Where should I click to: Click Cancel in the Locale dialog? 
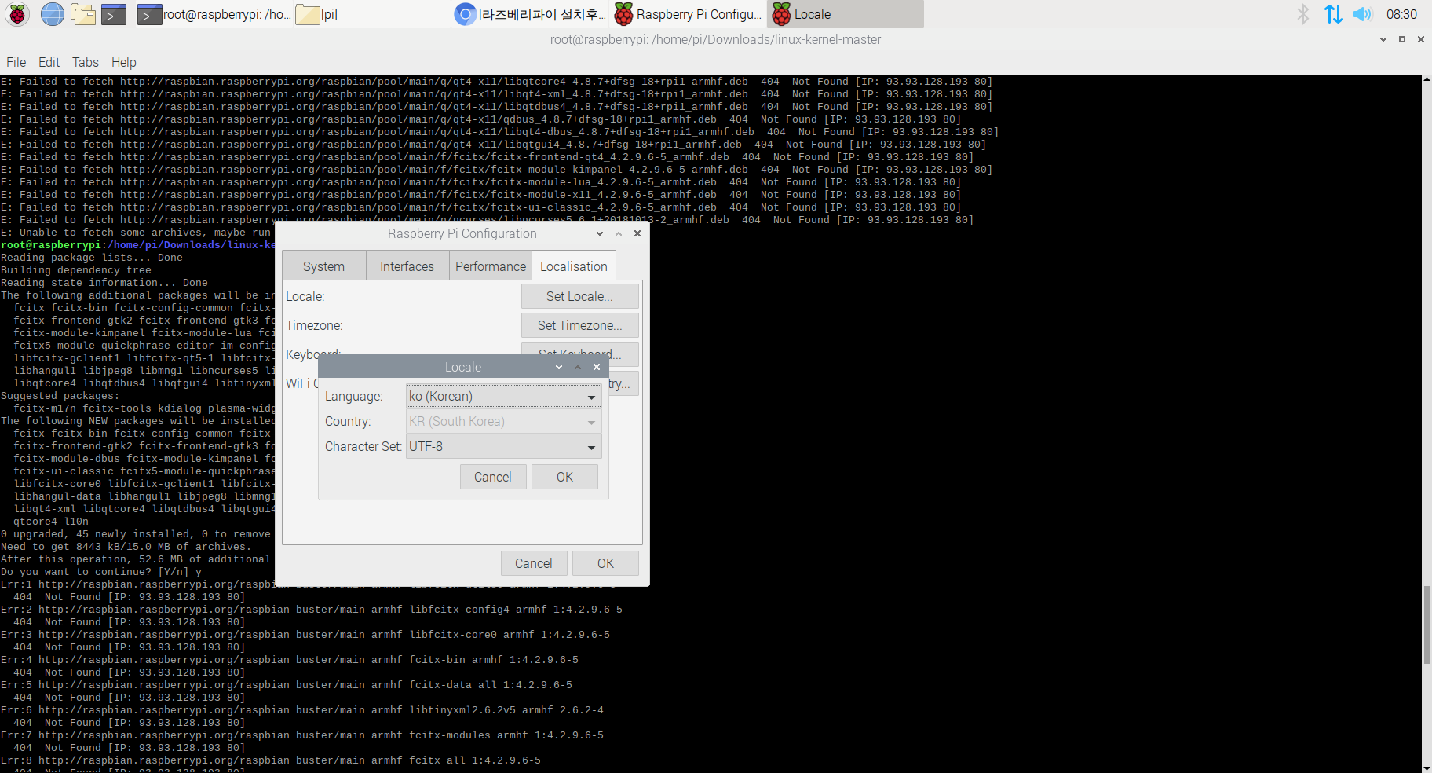[x=492, y=477]
